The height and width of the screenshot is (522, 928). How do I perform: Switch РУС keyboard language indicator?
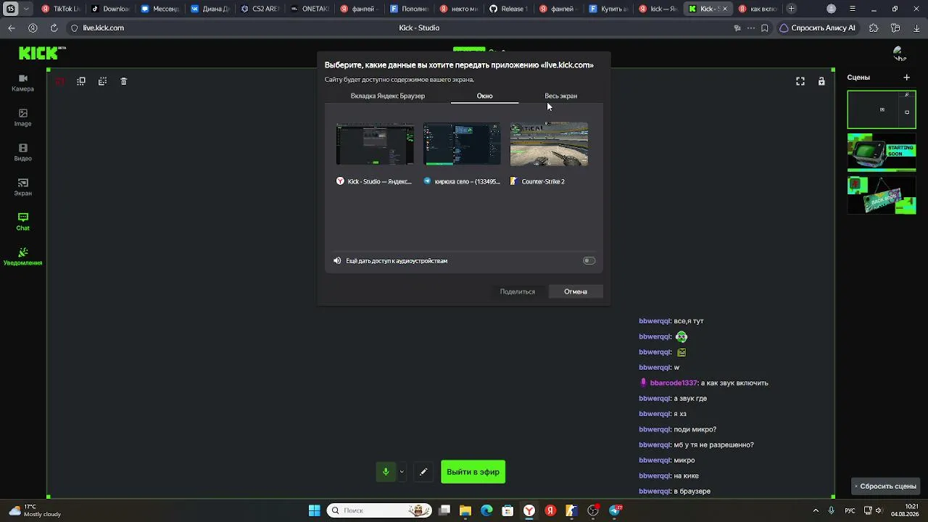[x=850, y=510]
